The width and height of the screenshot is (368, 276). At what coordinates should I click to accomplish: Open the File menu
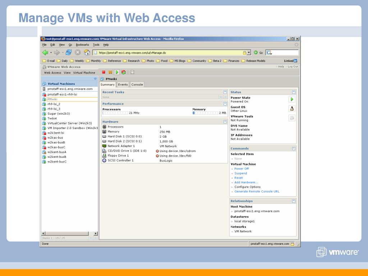click(x=44, y=45)
